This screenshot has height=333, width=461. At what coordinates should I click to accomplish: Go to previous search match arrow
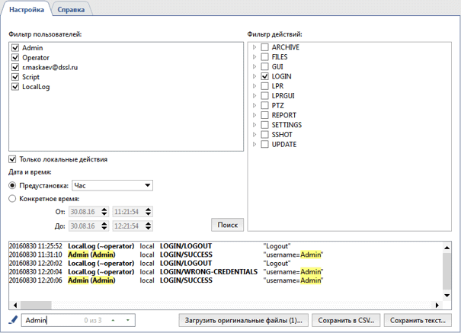pyautogui.click(x=113, y=321)
